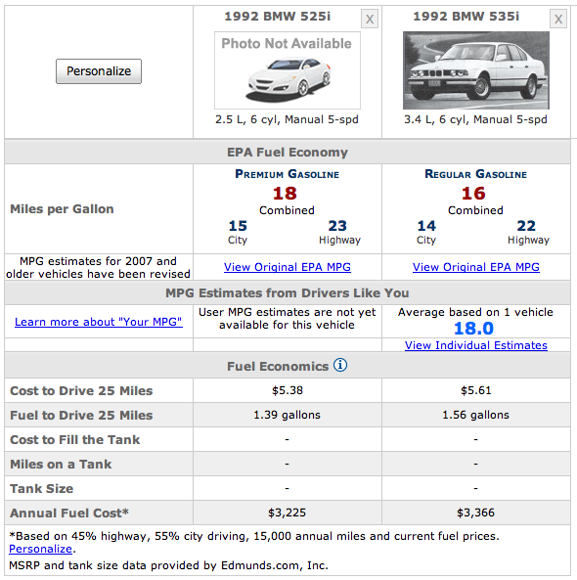Image resolution: width=577 pixels, height=580 pixels.
Task: Click the Personalize button
Action: (99, 71)
